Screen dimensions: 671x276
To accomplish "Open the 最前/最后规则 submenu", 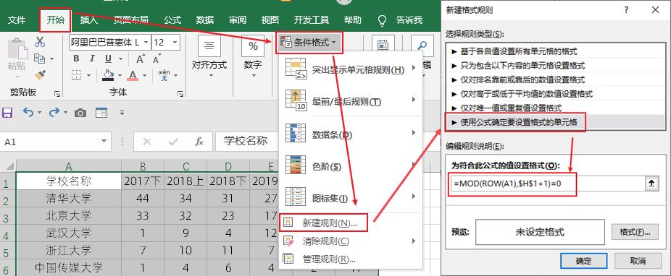I will click(x=350, y=101).
